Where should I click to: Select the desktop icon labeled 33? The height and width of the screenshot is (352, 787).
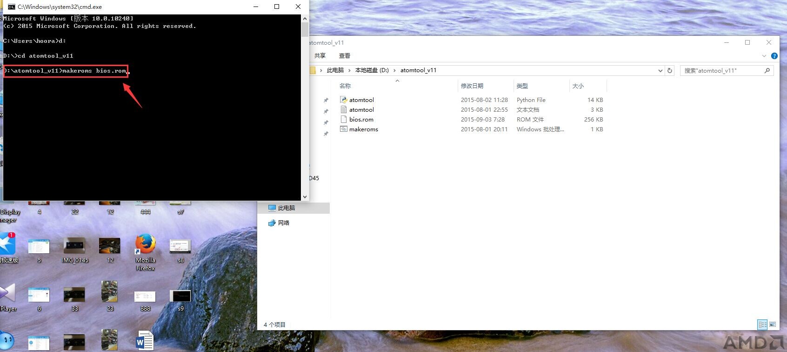74,299
